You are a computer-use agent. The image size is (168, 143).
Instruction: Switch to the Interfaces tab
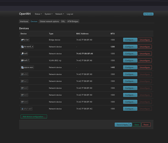(x=24, y=21)
